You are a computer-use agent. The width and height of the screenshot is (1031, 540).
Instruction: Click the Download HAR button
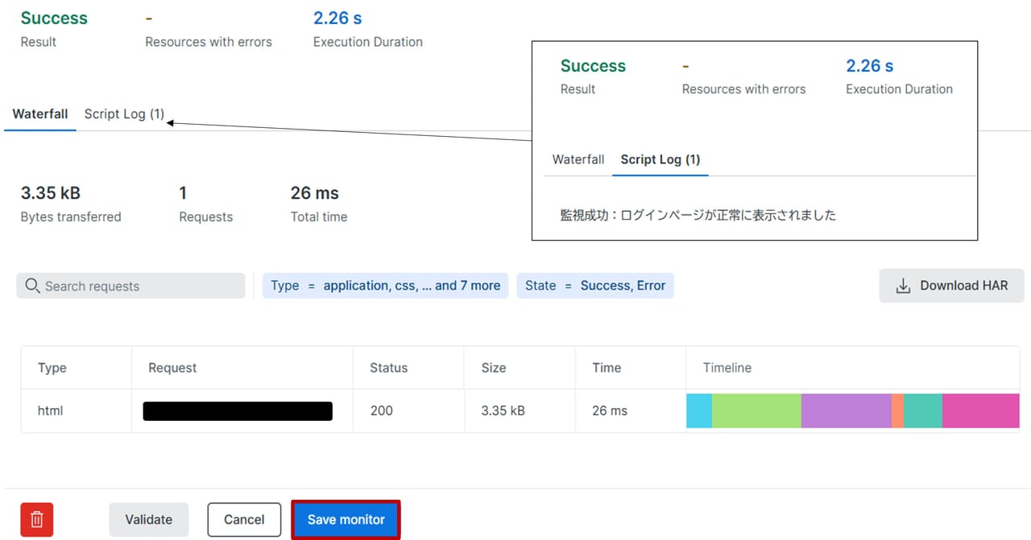(x=951, y=286)
